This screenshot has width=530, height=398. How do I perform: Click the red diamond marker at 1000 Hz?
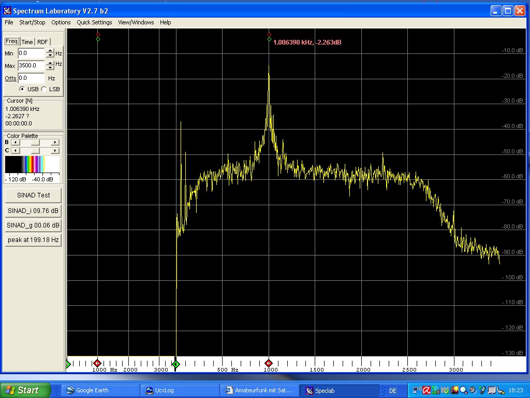tap(269, 364)
